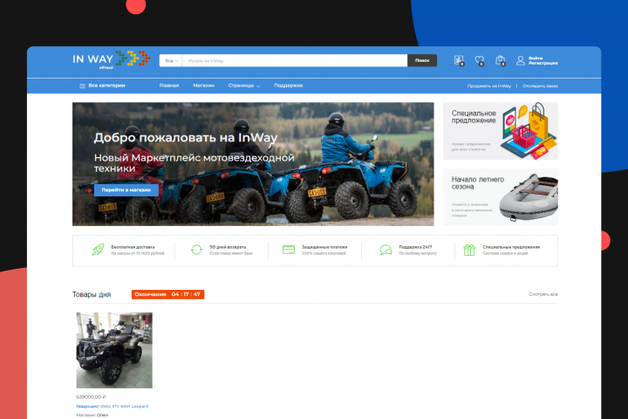Click the chat bubbles support 24/7 icon
This screenshot has height=419, width=628.
point(386,250)
